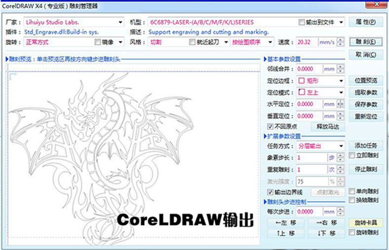Viewport: 389px width, 250px height.
Task: Click the 重新定位 button
Action: coord(366,116)
